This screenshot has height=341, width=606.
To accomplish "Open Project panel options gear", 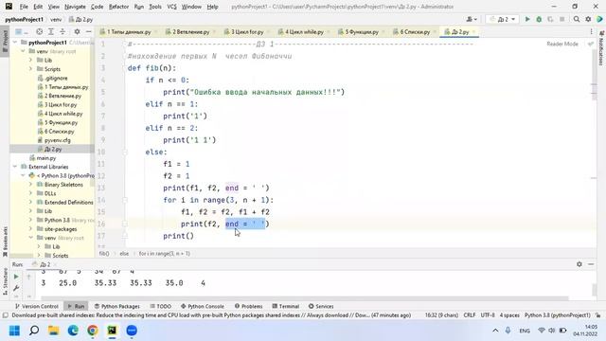I will pos(77,31).
